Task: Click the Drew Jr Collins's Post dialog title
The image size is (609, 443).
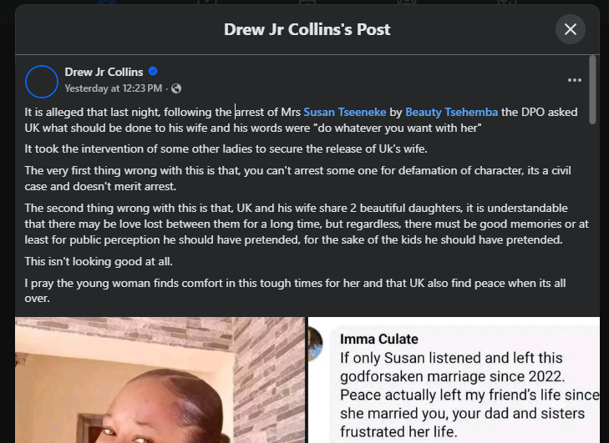Action: 307,29
